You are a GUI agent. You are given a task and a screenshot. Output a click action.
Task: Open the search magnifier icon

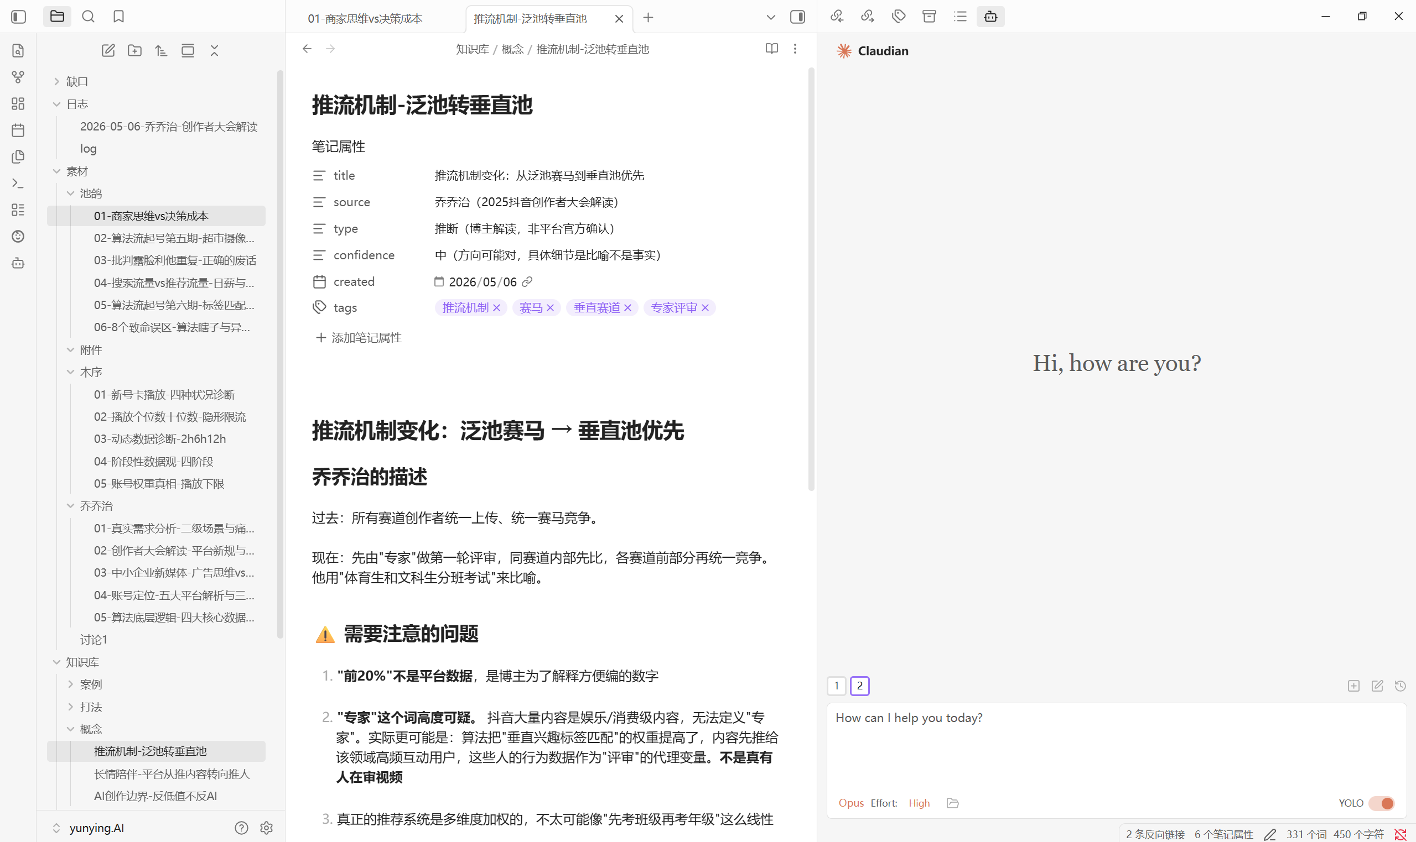click(88, 17)
